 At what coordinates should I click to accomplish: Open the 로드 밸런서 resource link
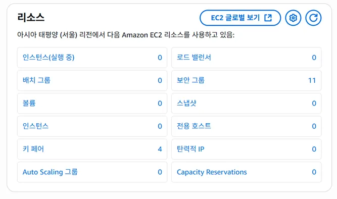(194, 58)
